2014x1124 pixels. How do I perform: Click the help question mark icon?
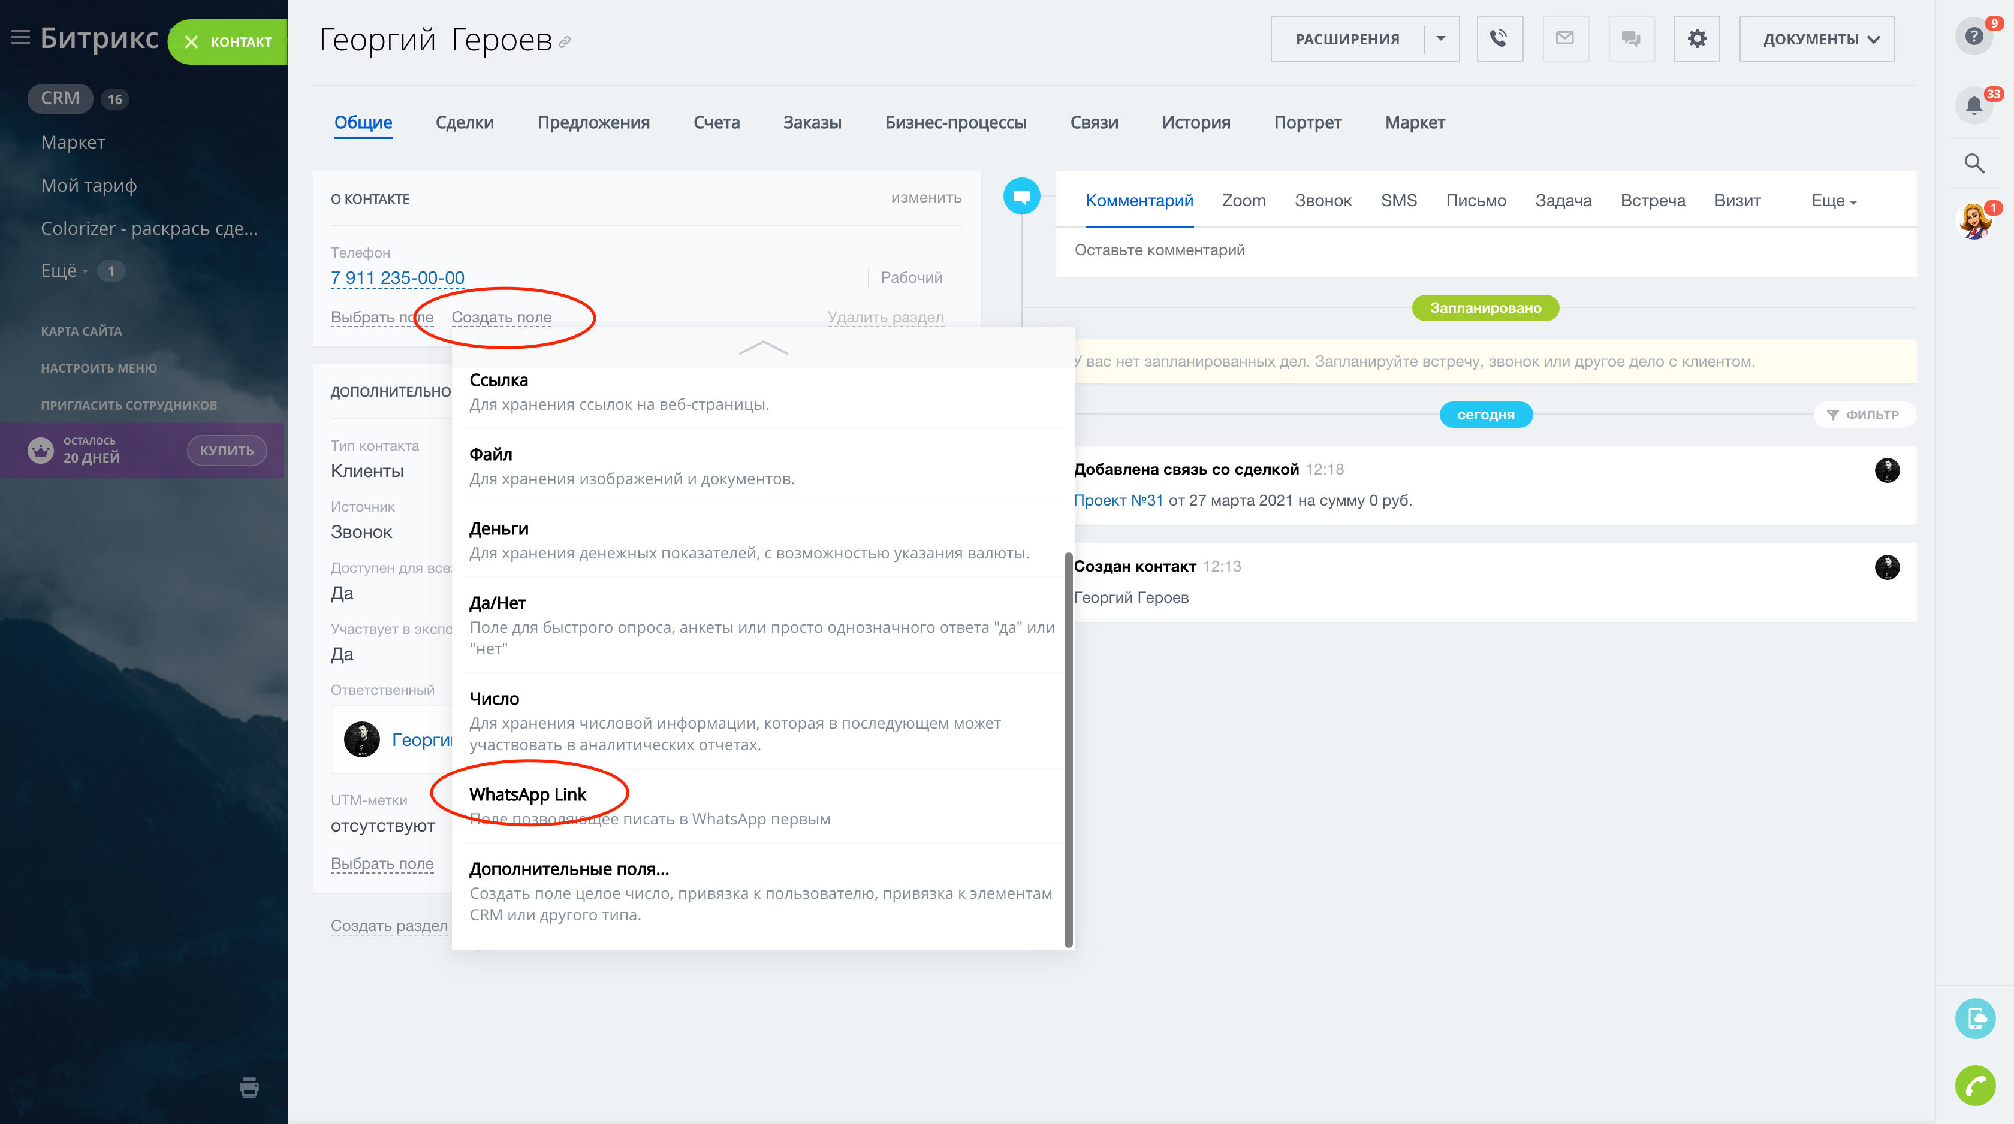(x=1973, y=37)
